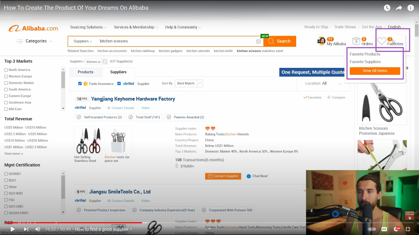Open the English language dropdown
Viewport: 419px width, 235px height.
click(x=396, y=27)
